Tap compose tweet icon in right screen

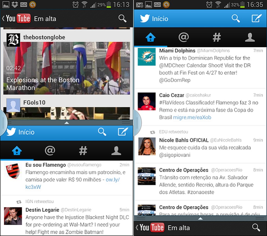(x=257, y=18)
